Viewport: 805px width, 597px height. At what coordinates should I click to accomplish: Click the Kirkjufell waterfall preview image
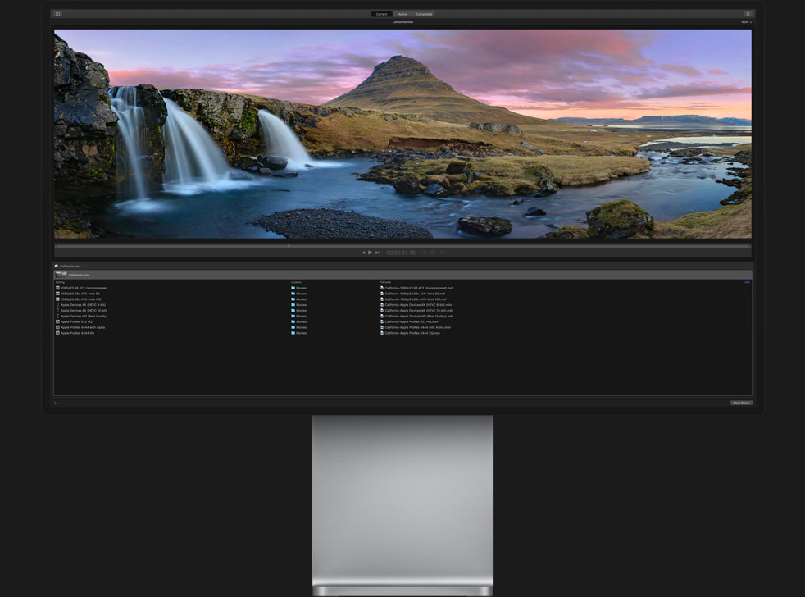coord(403,134)
